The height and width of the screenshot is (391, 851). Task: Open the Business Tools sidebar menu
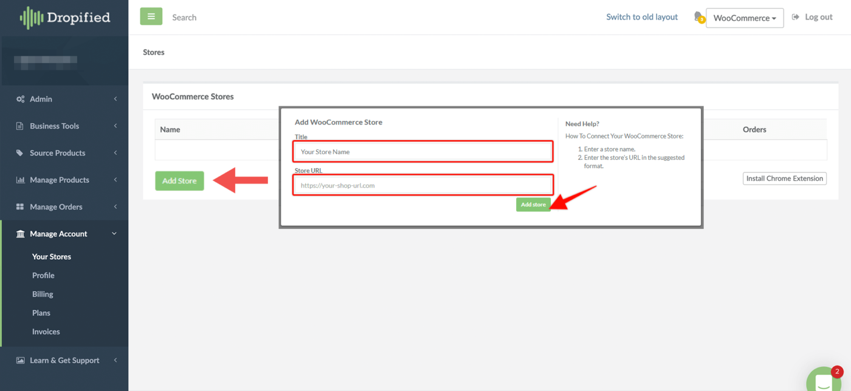click(x=64, y=126)
